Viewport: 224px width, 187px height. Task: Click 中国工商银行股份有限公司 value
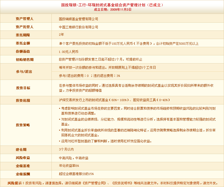pyautogui.click(x=78, y=27)
